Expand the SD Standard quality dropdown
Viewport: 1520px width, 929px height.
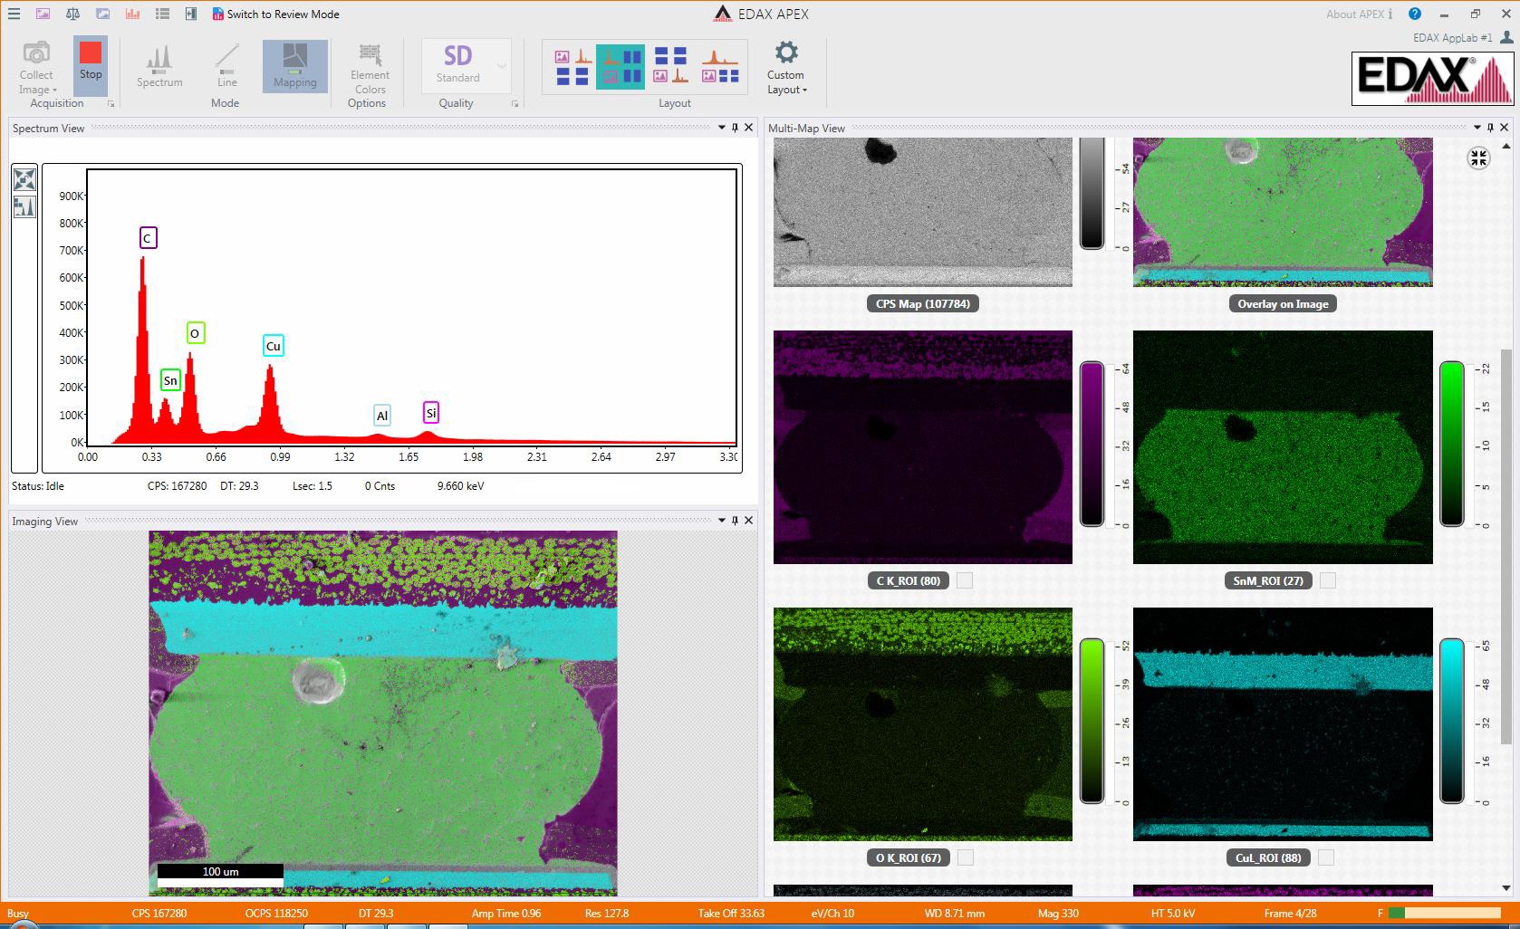[501, 66]
